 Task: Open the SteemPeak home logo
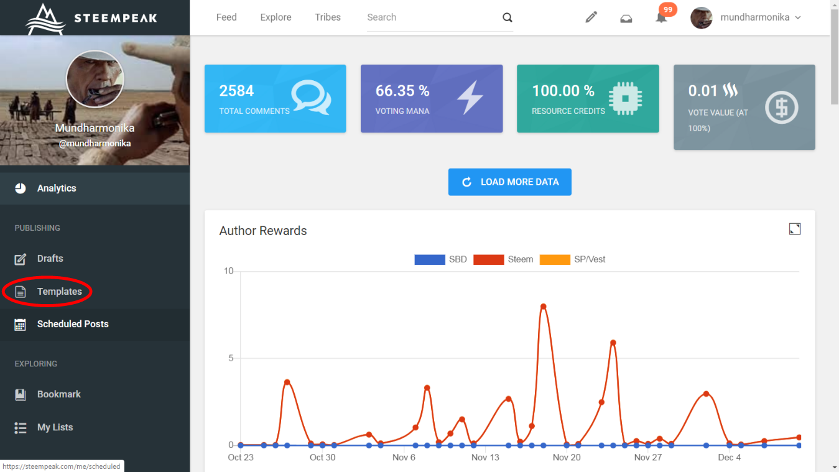point(91,18)
